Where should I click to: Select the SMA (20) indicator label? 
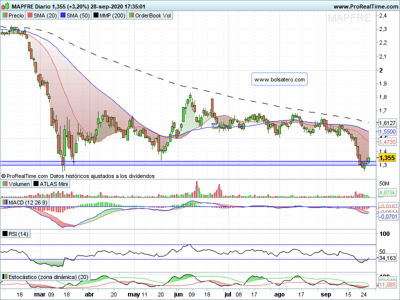(45, 15)
